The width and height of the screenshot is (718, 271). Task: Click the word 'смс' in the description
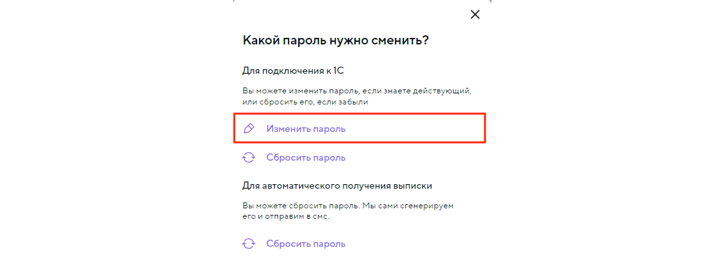coord(320,216)
